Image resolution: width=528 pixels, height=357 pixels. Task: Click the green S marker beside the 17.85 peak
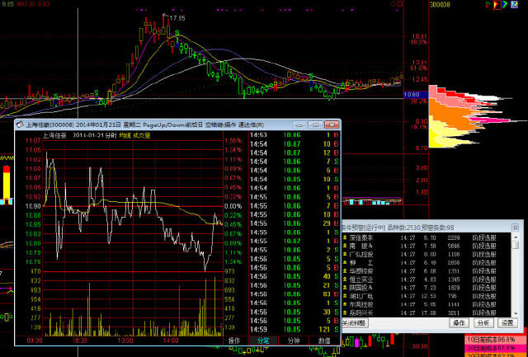177,33
